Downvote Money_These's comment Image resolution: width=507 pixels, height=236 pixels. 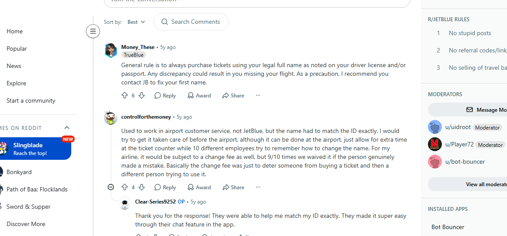click(142, 95)
